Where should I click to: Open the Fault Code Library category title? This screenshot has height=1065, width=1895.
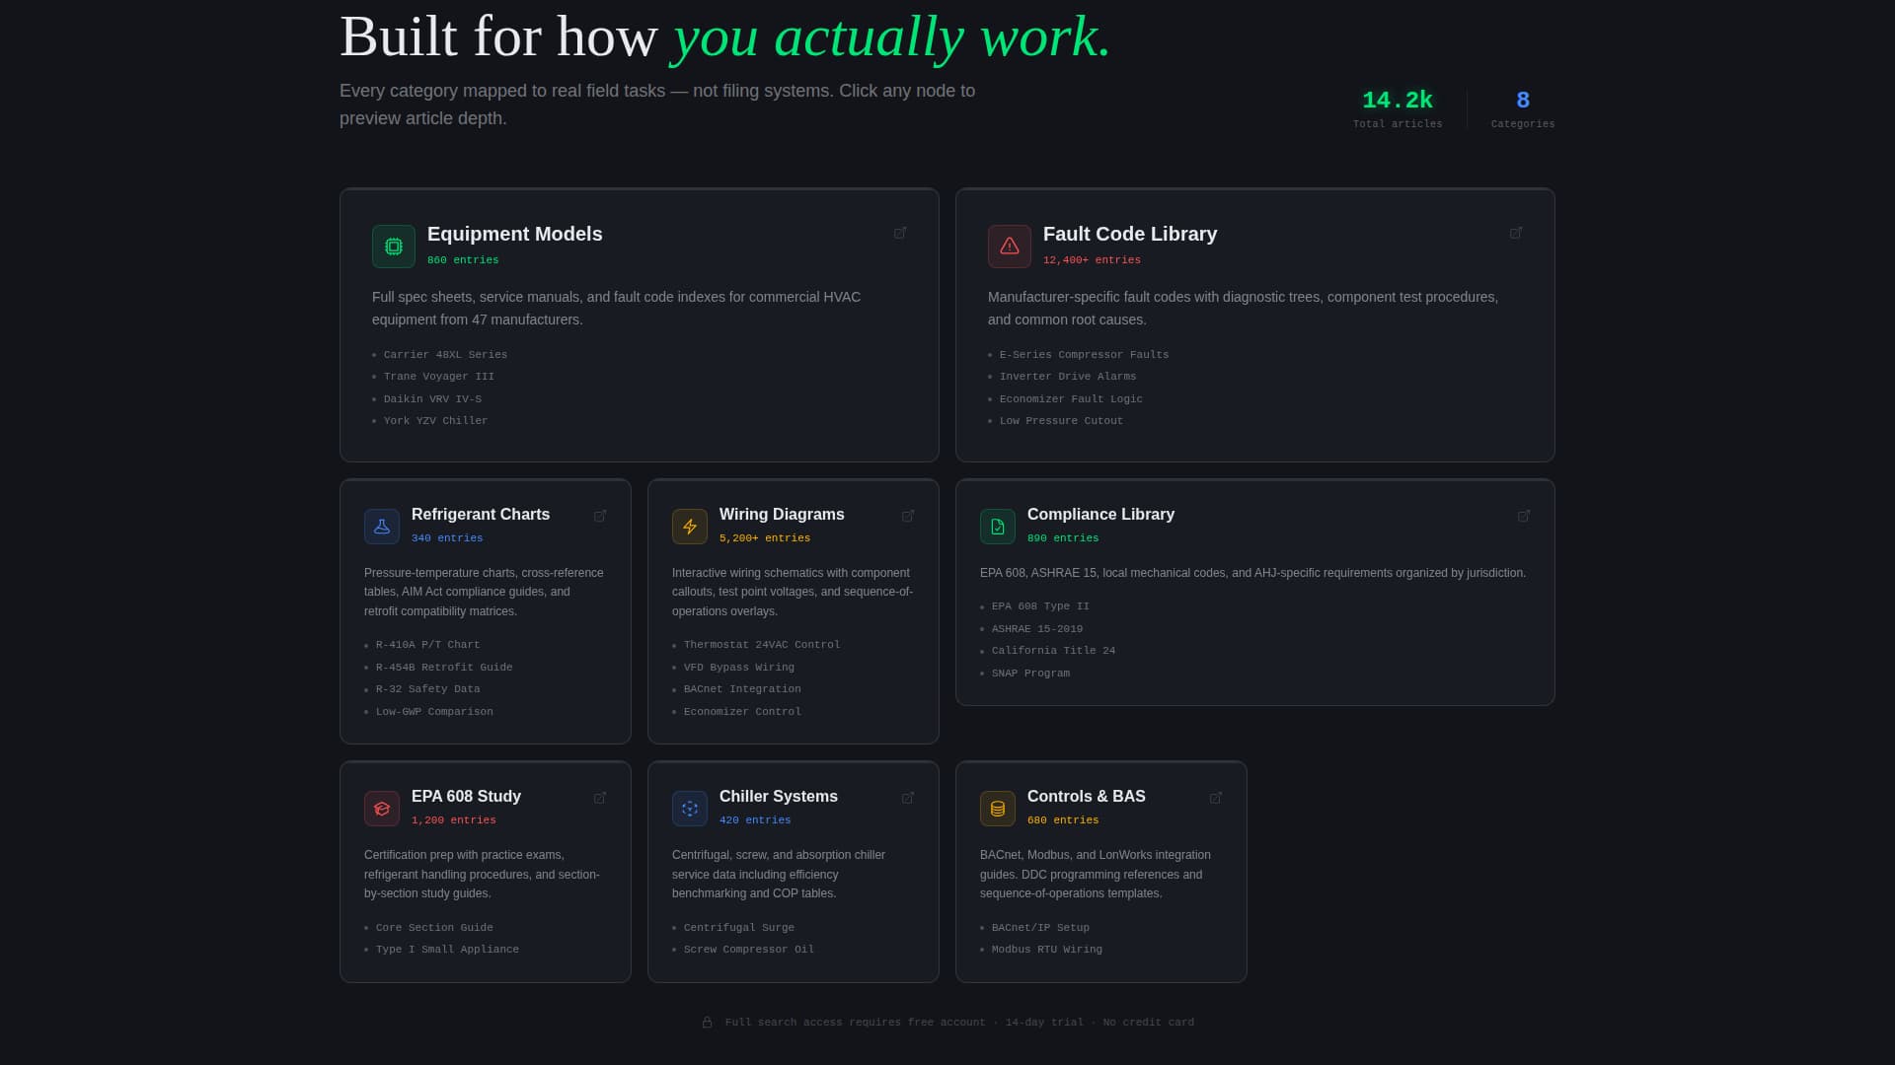click(x=1130, y=234)
